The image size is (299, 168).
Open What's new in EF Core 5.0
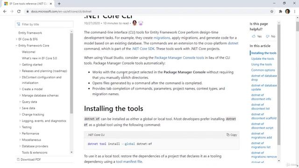point(39,58)
